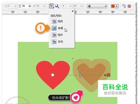Choose the 平均 option label
The image size is (140, 104).
tap(60, 42)
